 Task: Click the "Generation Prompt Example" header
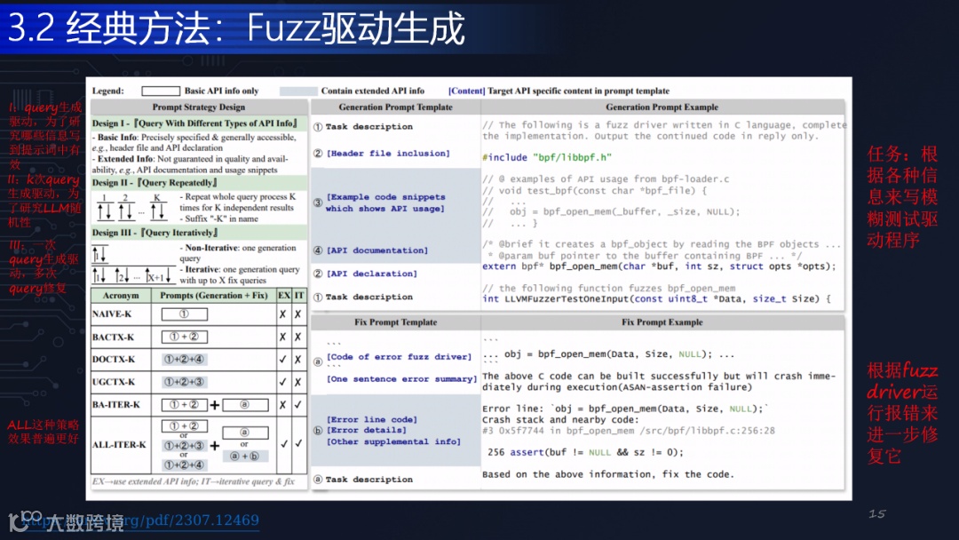coord(662,107)
